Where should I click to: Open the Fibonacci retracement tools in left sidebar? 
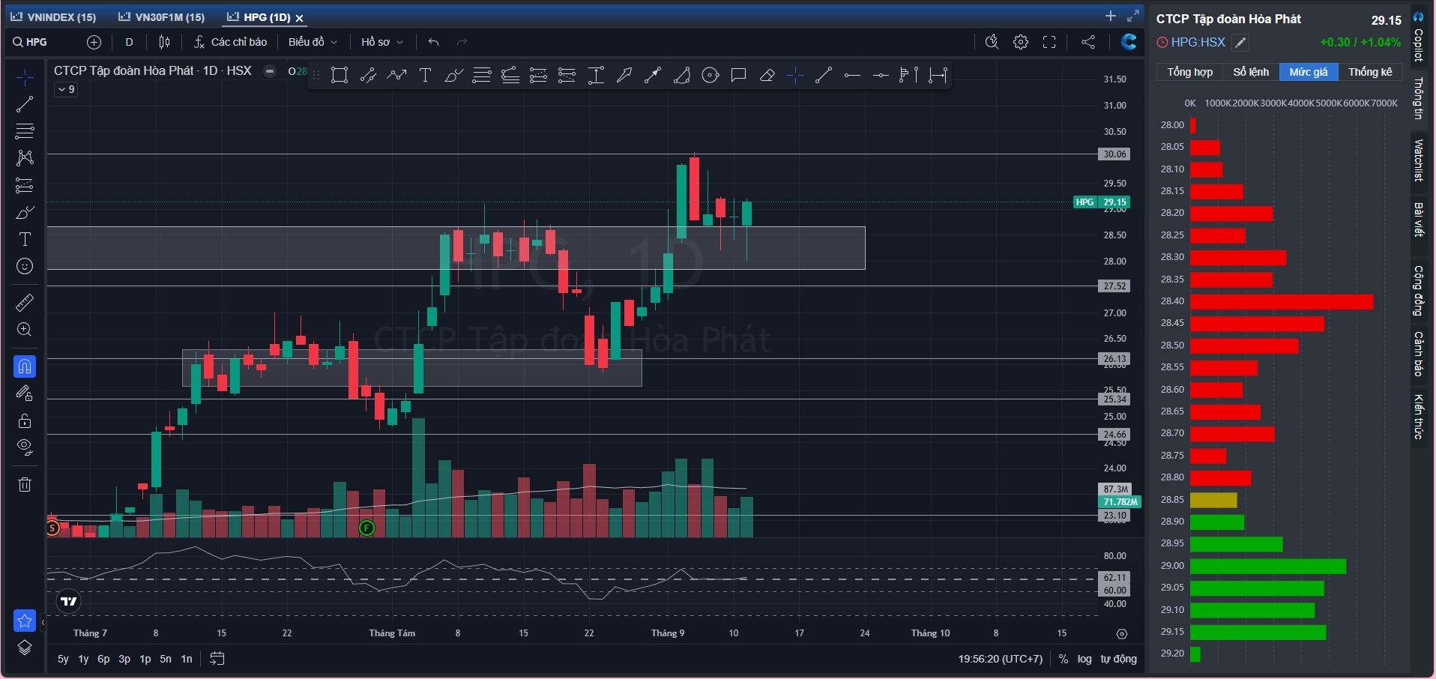click(x=25, y=131)
